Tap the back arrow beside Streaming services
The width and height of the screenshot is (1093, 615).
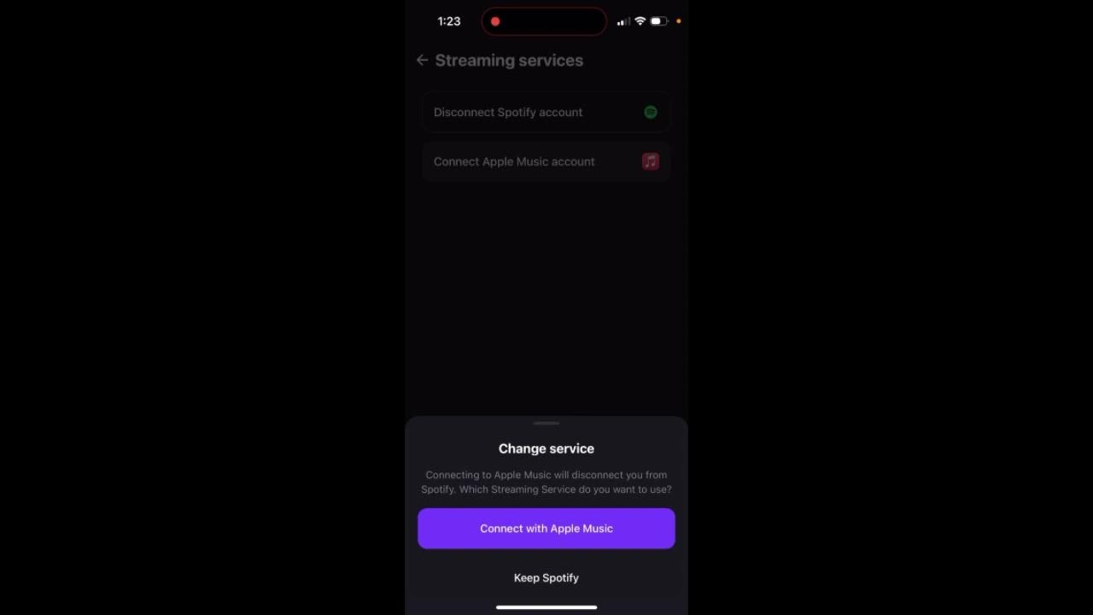pyautogui.click(x=422, y=61)
